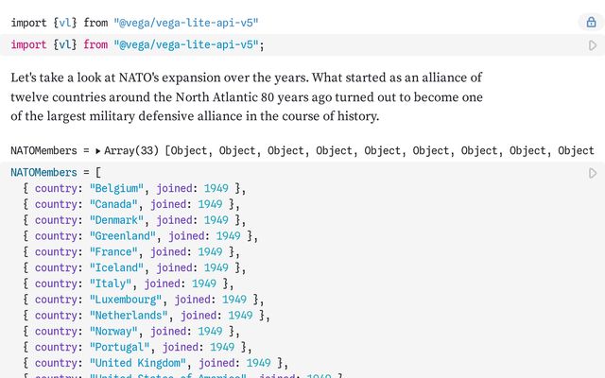Click the "Luxembourg" string in code
This screenshot has height=378, width=605.
128,301
